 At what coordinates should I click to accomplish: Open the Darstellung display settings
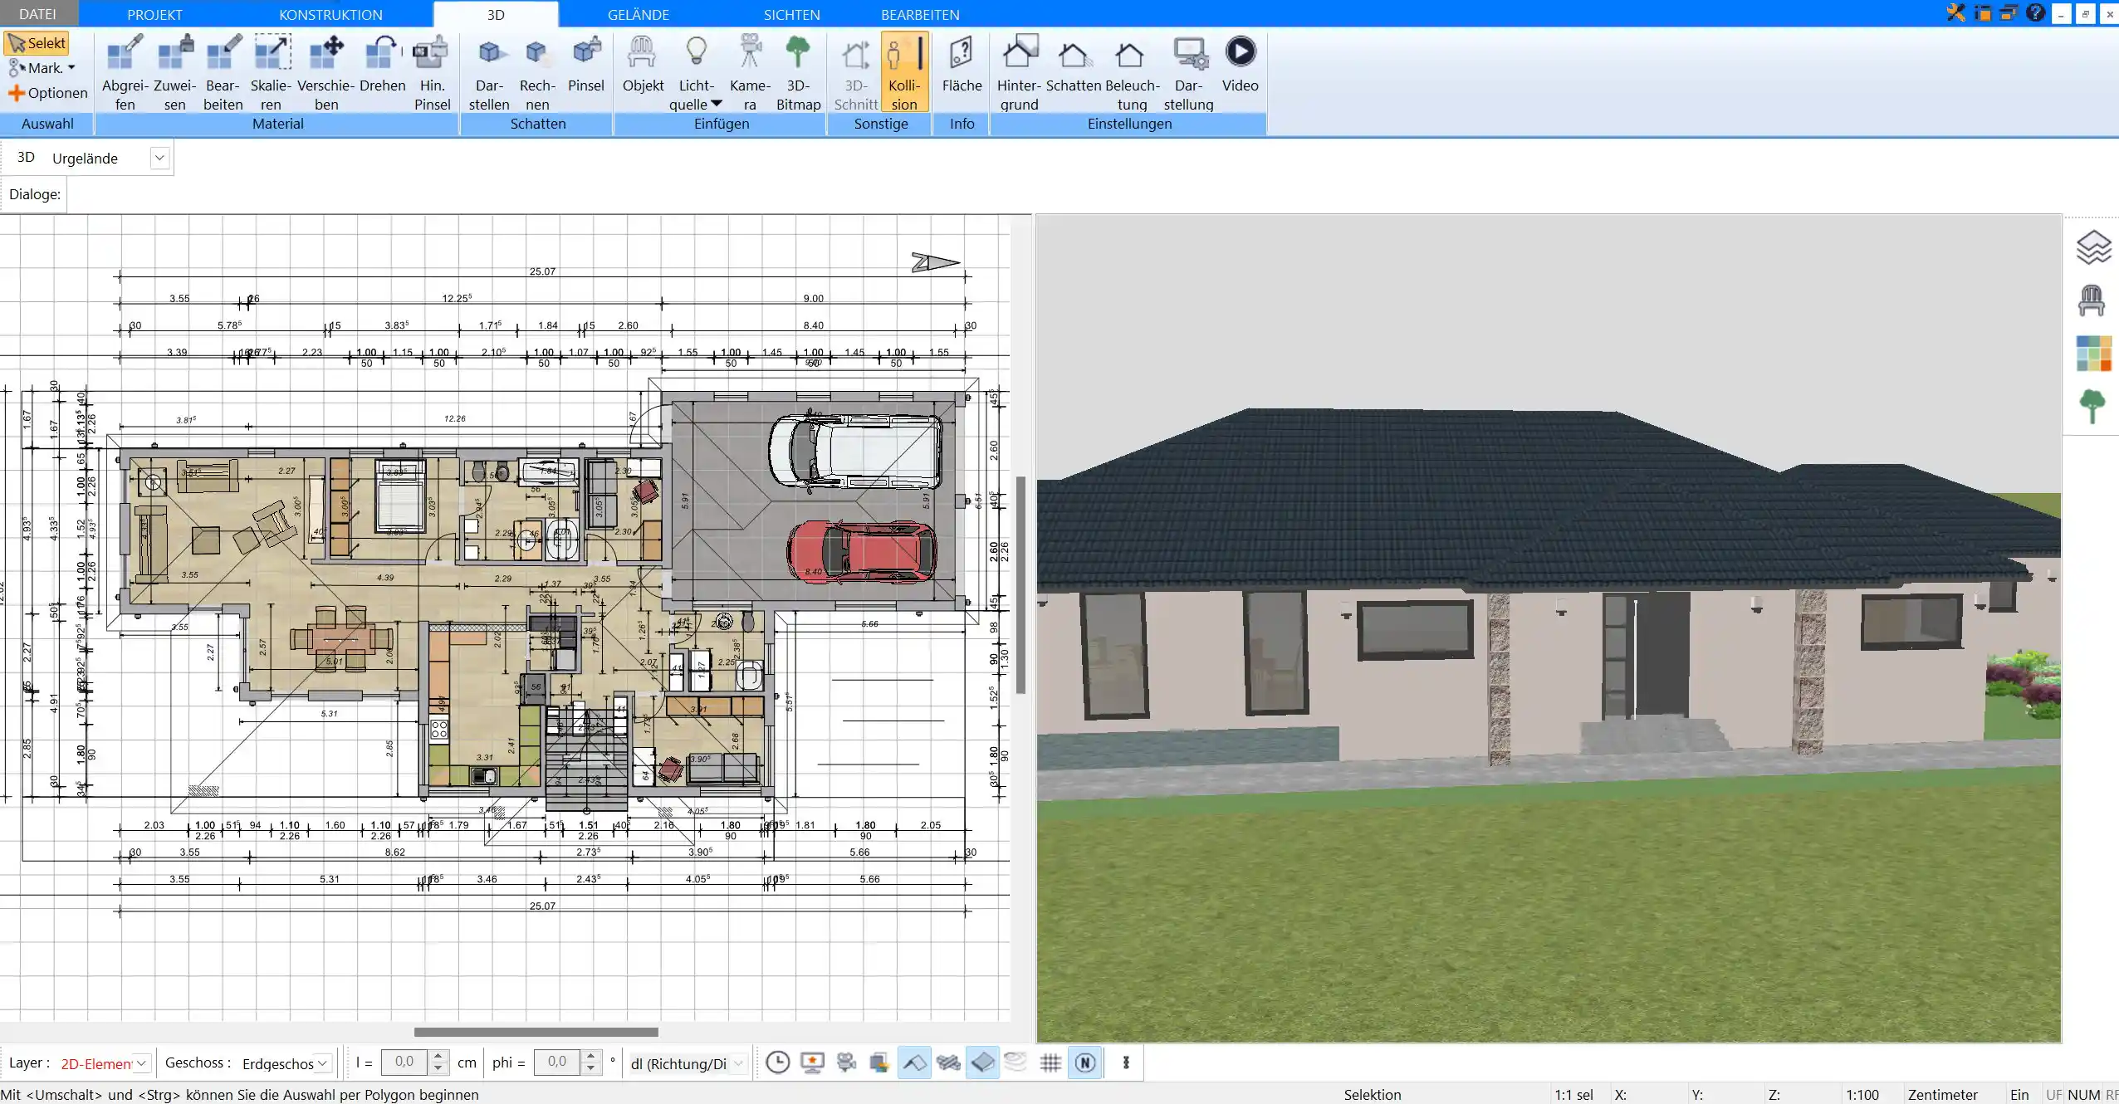(x=1188, y=72)
